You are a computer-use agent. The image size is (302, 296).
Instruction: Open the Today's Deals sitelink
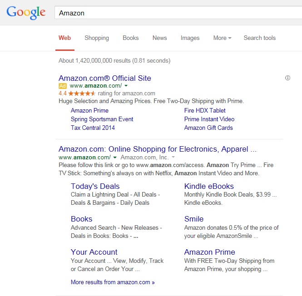(95, 186)
